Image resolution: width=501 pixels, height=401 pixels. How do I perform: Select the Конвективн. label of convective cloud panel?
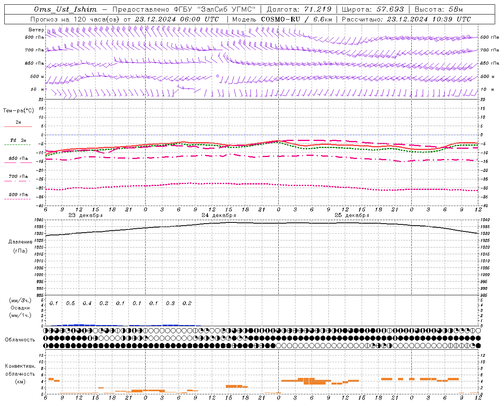pos(20,366)
